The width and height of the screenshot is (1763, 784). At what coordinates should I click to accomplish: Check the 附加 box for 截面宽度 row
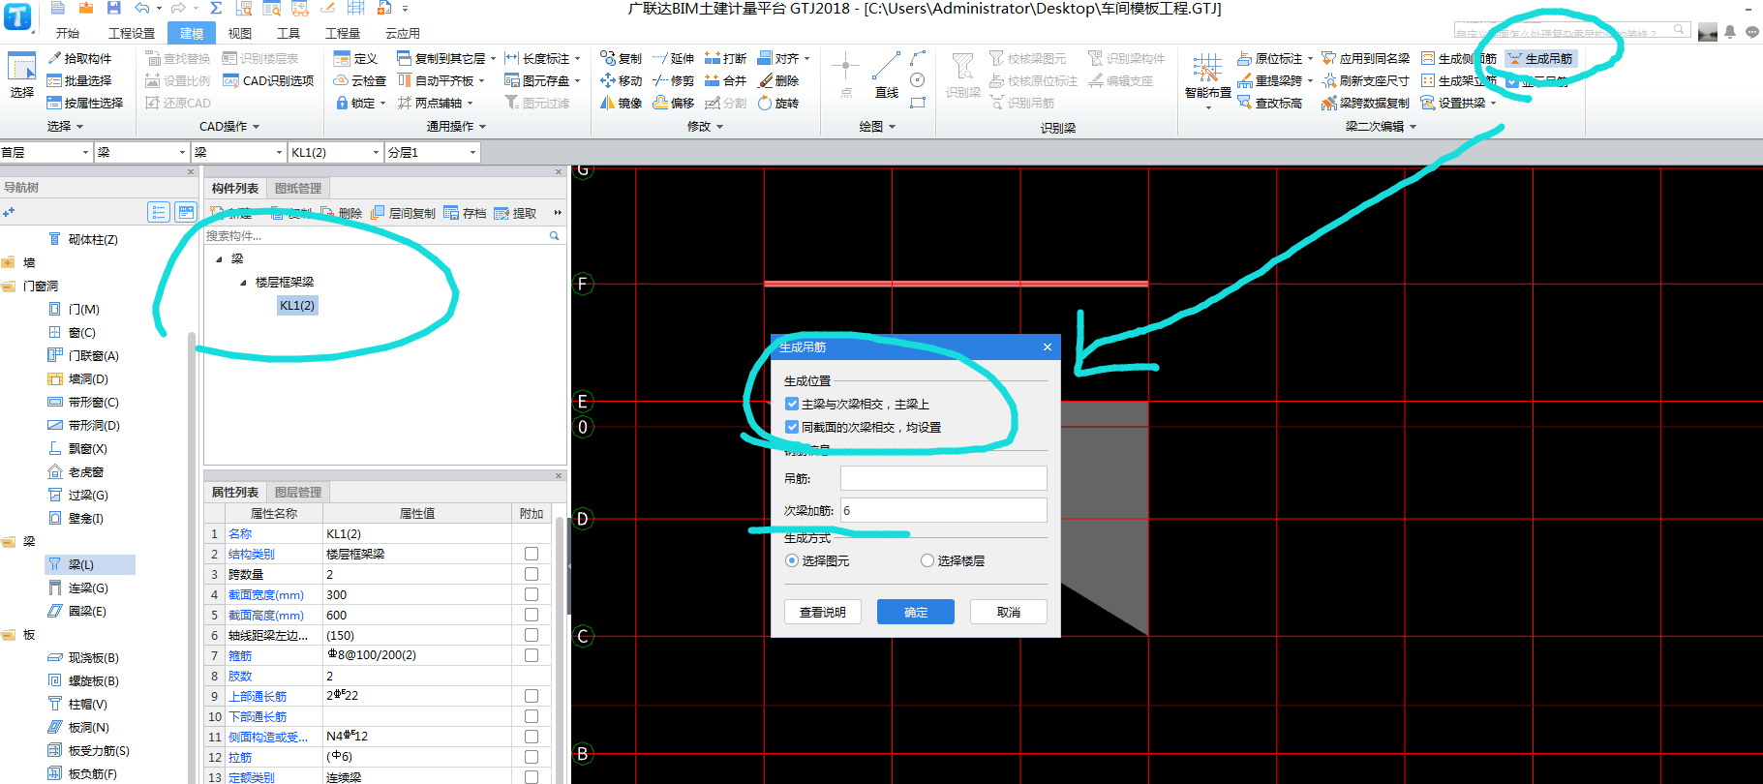pyautogui.click(x=532, y=594)
